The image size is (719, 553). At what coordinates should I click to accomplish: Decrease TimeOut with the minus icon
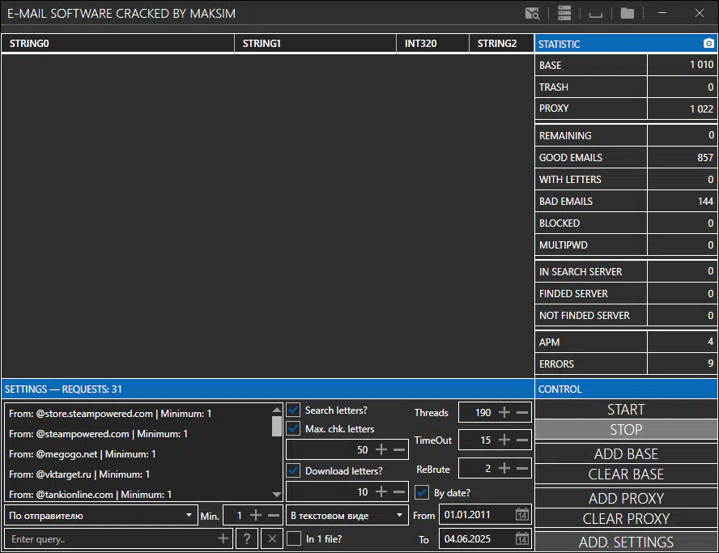click(x=522, y=440)
